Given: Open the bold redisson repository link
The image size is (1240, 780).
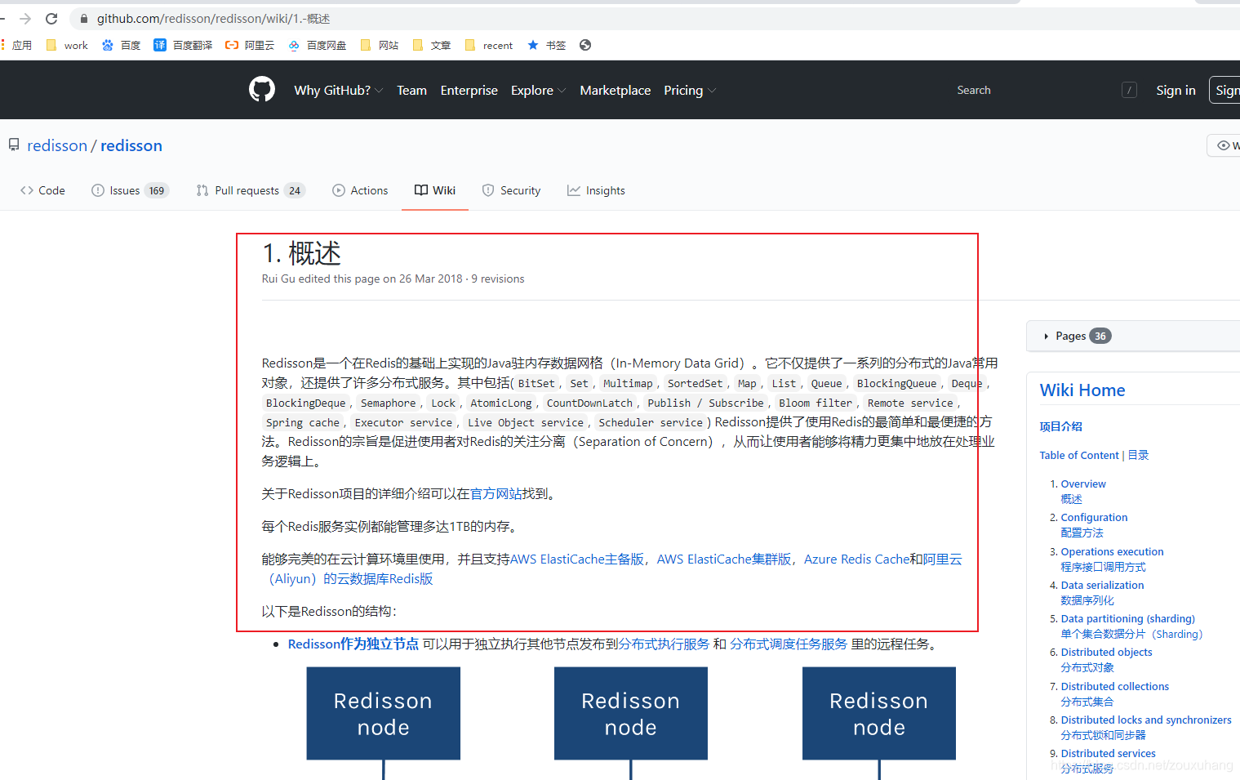Looking at the screenshot, I should pyautogui.click(x=131, y=145).
